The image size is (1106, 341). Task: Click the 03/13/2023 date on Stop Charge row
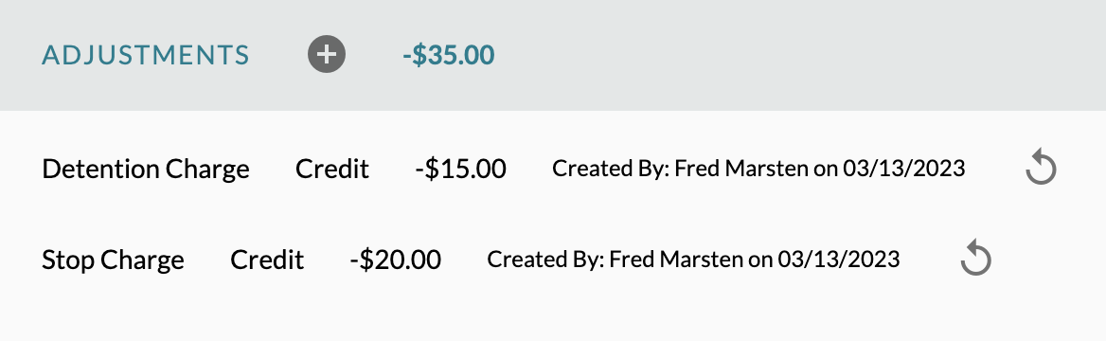click(x=839, y=260)
